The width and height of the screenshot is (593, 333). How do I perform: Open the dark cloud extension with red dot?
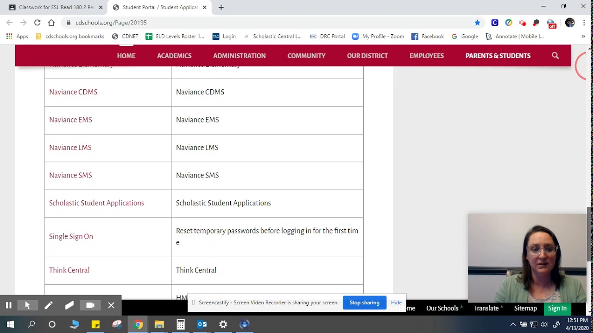point(536,22)
